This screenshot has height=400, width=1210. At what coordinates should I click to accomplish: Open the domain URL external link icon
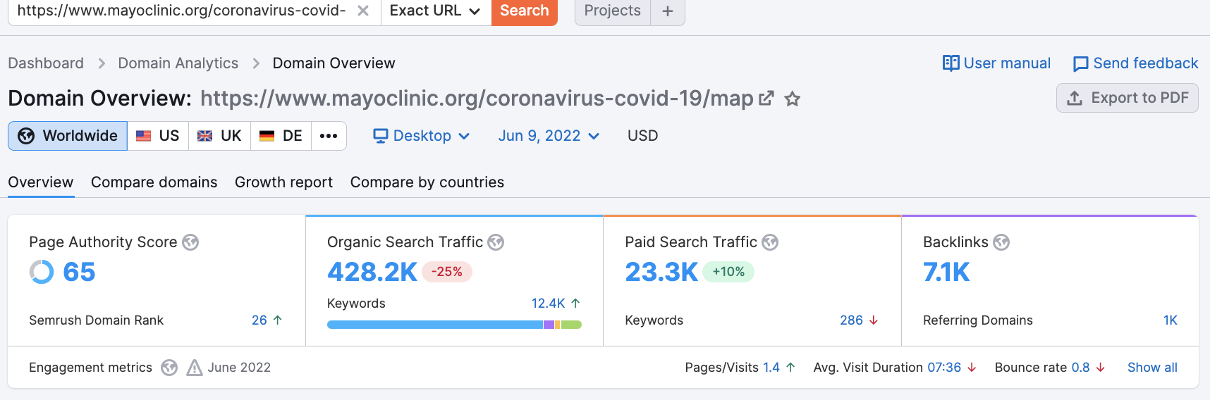coord(766,99)
